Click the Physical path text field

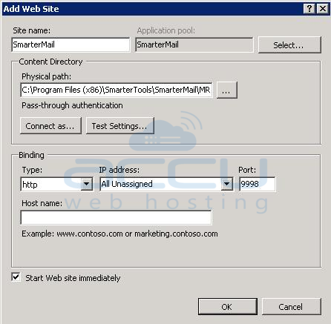117,90
